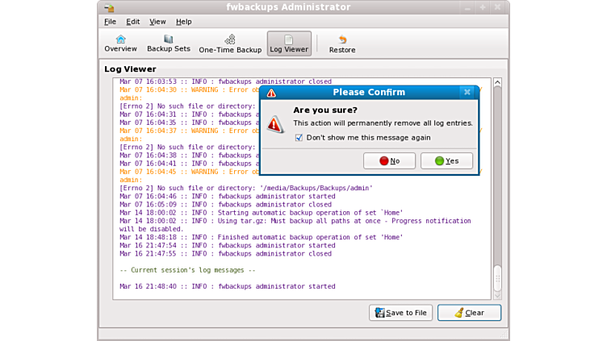Image resolution: width=607 pixels, height=341 pixels.
Task: Open the Edit menu
Action: [132, 22]
